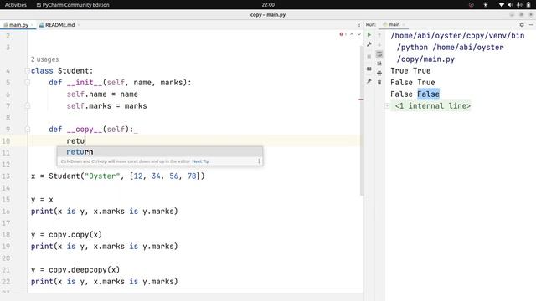The height and width of the screenshot is (301, 536).
Task: Toggle scroll to end of console
Action: 379,64
